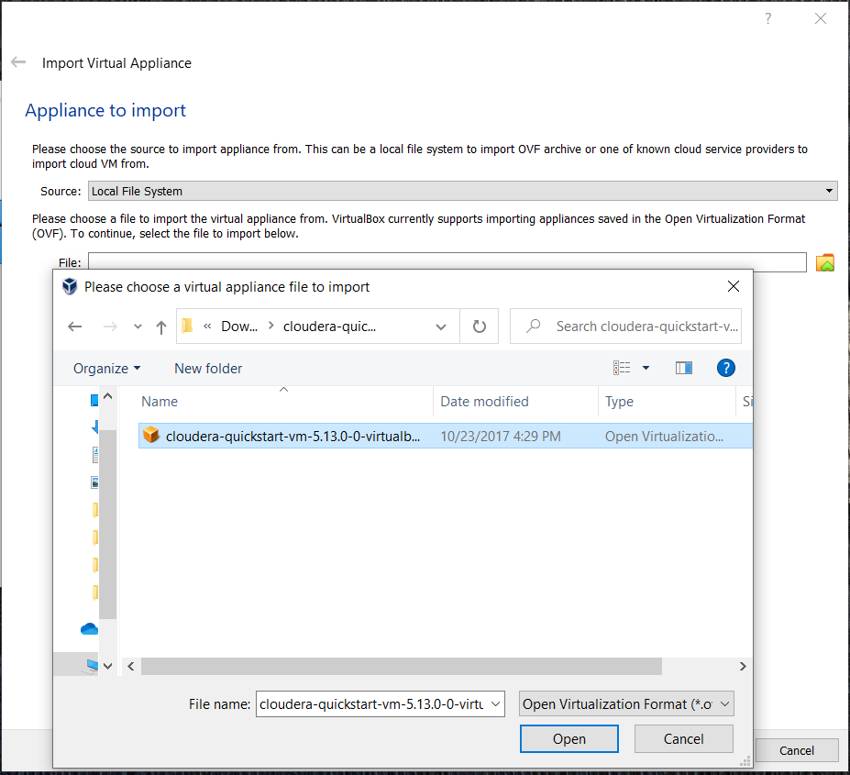850x775 pixels.
Task: Select the This PC icon in the sidebar
Action: coord(89,664)
